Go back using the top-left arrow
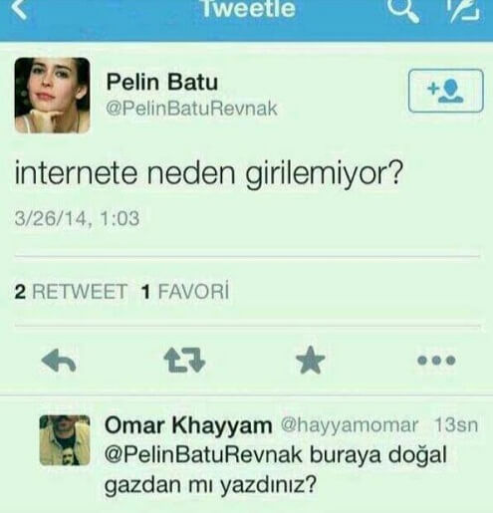493x513 pixels. tap(19, 8)
